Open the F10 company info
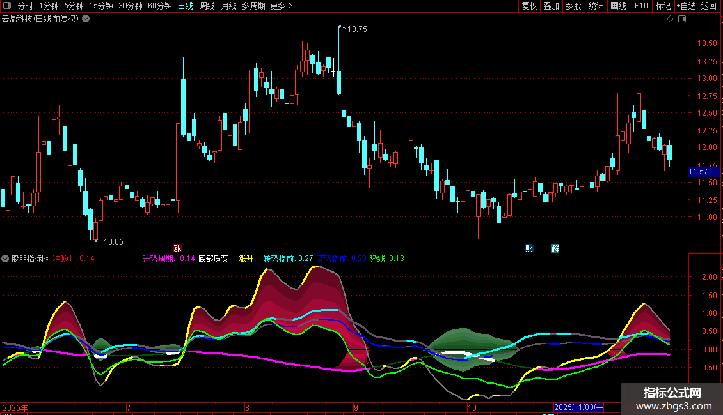Viewport: 723px width, 415px height. pyautogui.click(x=641, y=6)
